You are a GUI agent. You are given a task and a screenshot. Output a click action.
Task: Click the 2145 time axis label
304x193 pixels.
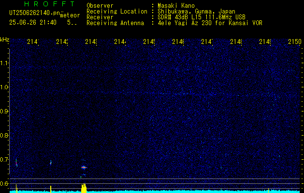tap(149, 41)
